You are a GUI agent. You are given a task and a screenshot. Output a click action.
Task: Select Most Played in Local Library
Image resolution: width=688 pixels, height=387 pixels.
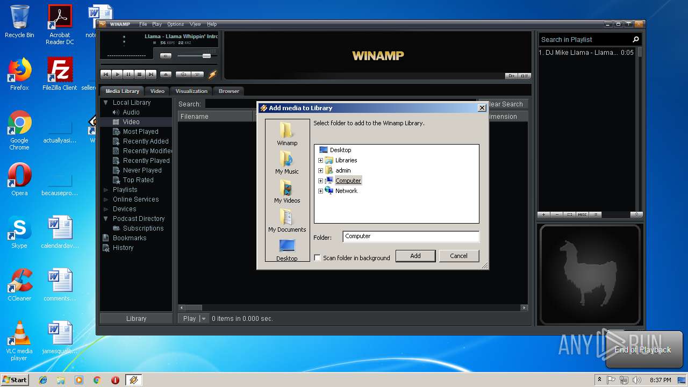(x=140, y=132)
